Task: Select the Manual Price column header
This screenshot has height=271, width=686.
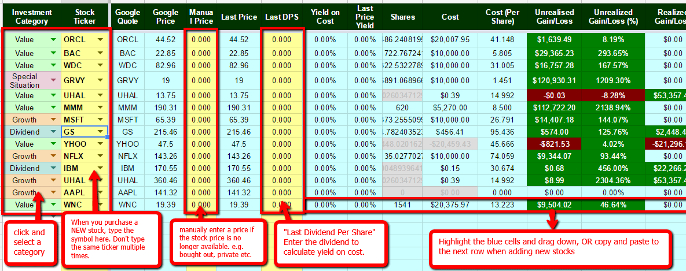Action: coord(201,17)
